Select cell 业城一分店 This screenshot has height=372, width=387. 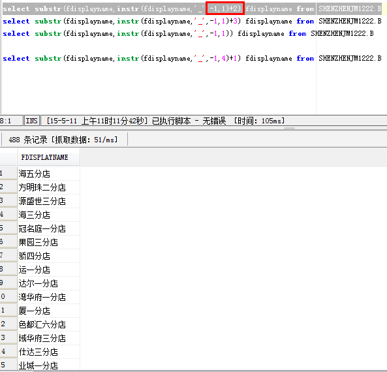pyautogui.click(x=49, y=365)
